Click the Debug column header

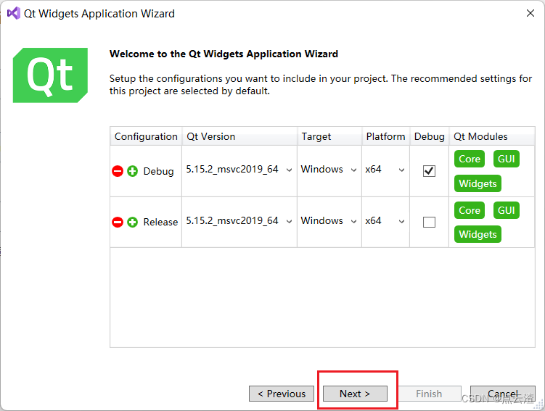click(430, 136)
